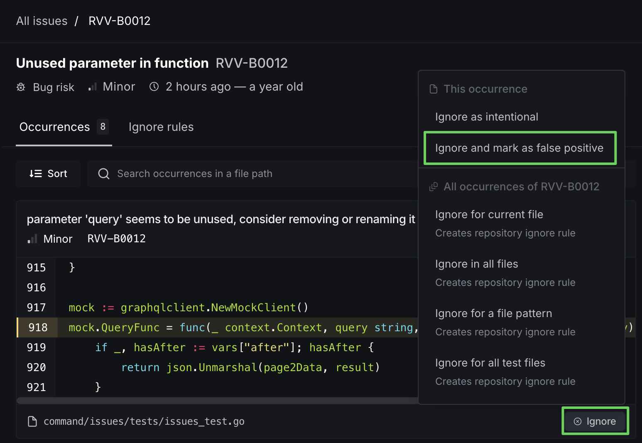
Task: Click the sort icon in Sort button
Action: coord(36,174)
